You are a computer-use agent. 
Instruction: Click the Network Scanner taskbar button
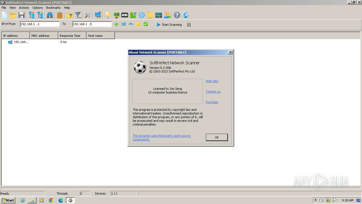(70, 200)
